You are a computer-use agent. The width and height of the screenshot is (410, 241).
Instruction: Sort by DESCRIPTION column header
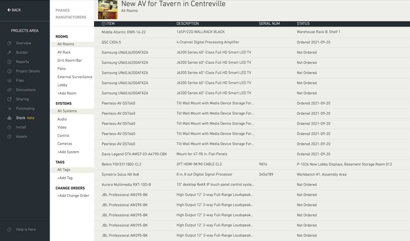tap(188, 24)
